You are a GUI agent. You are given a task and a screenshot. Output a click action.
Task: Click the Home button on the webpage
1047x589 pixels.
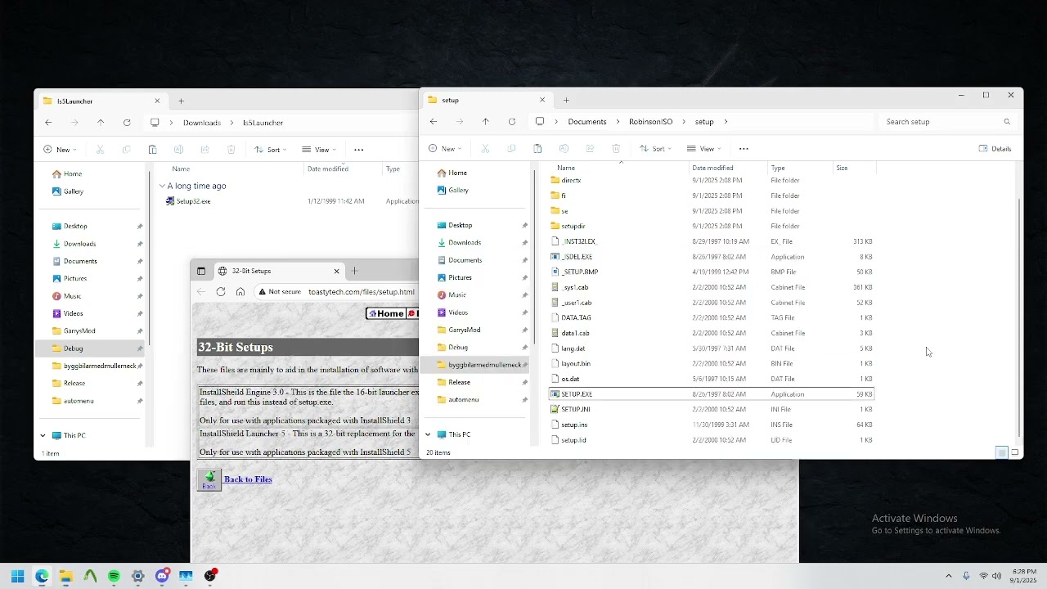click(386, 313)
